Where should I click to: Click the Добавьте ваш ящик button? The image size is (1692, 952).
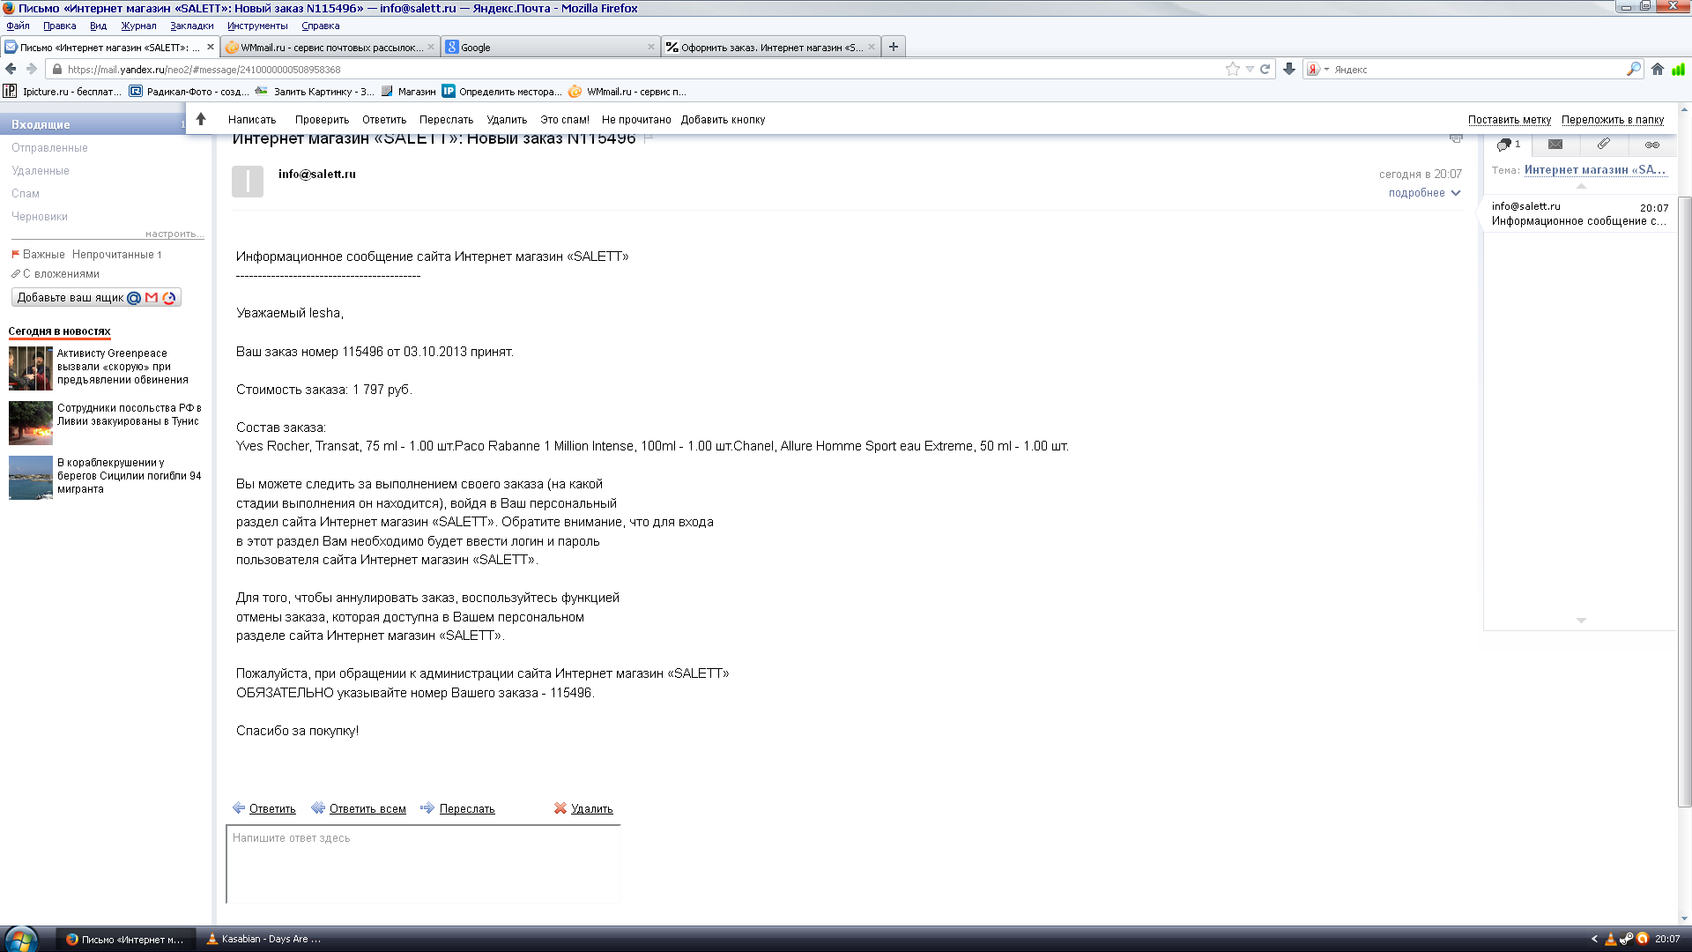[x=96, y=298]
